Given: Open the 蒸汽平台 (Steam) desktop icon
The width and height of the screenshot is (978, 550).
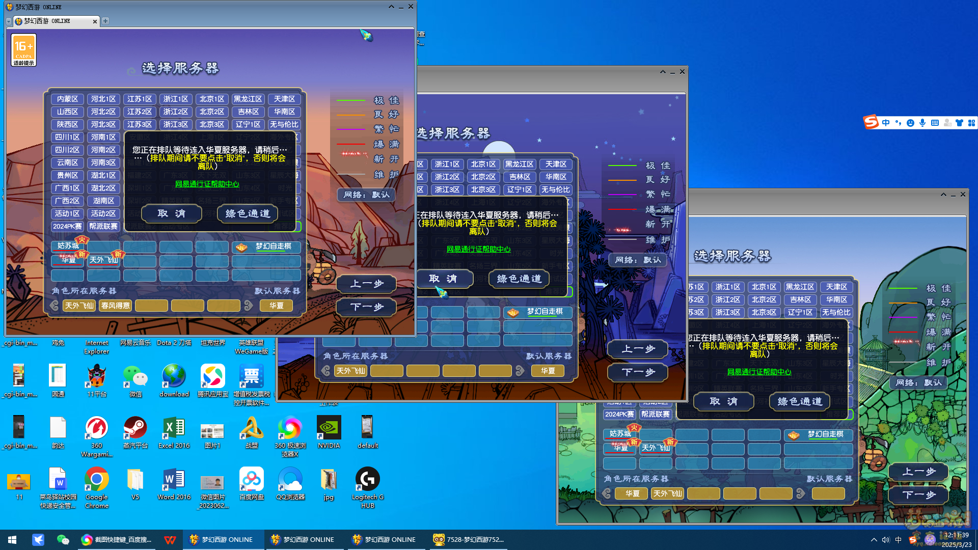Looking at the screenshot, I should tap(135, 432).
